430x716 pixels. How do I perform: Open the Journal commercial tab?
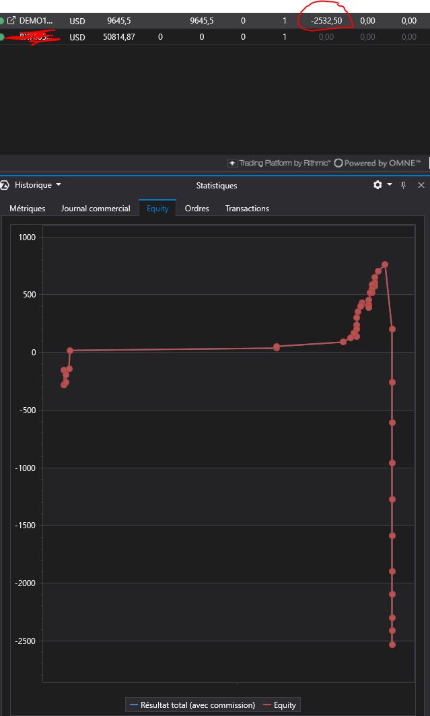(x=96, y=208)
